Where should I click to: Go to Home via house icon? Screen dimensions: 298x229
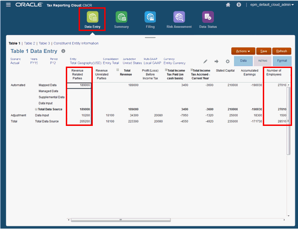pyautogui.click(x=228, y=5)
